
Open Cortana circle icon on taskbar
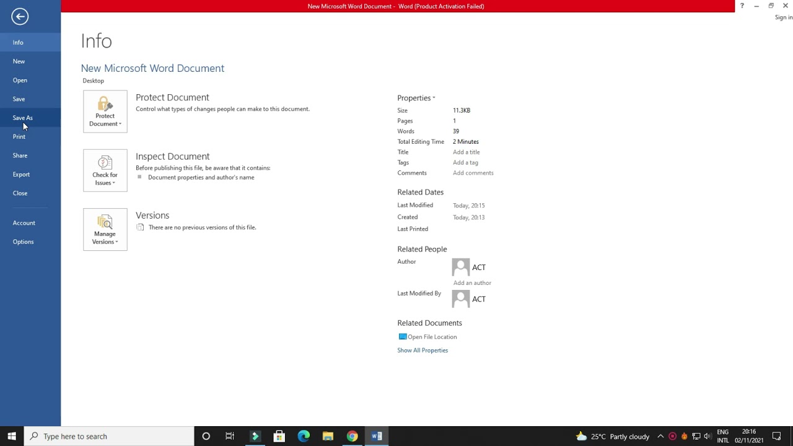click(206, 436)
